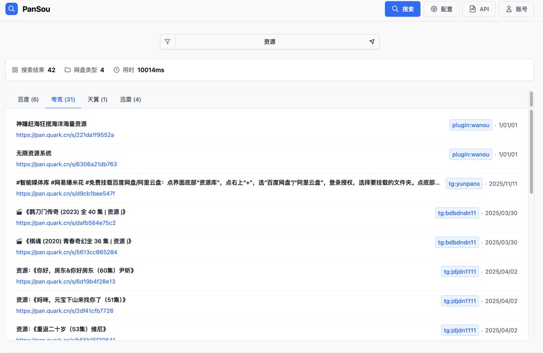Click plugin:wanou tag on 无限资源系统 row

point(471,154)
